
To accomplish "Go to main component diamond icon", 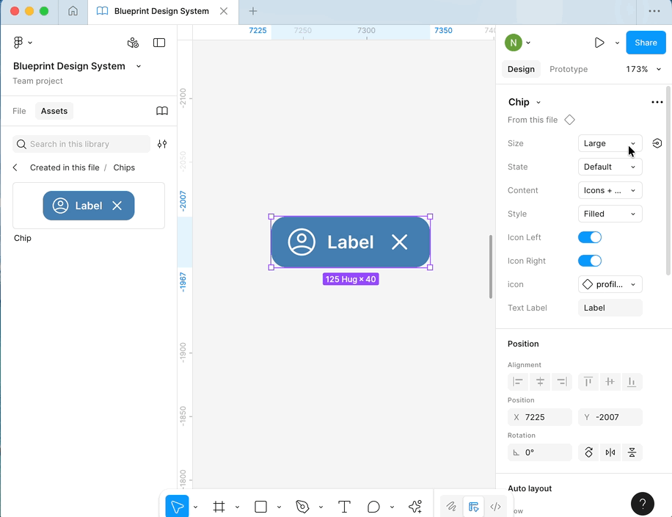I will [569, 120].
